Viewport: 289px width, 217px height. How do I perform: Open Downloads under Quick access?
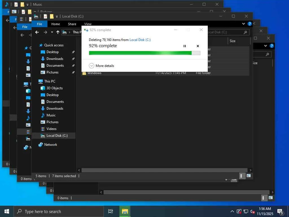pyautogui.click(x=55, y=59)
